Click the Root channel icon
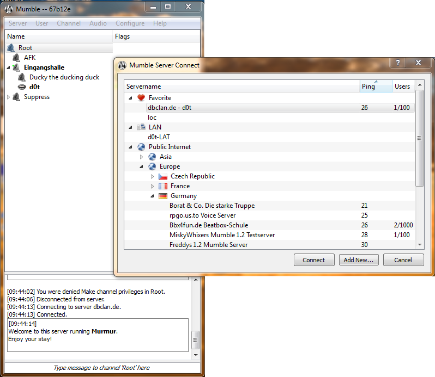The height and width of the screenshot is (377, 435). 11,48
